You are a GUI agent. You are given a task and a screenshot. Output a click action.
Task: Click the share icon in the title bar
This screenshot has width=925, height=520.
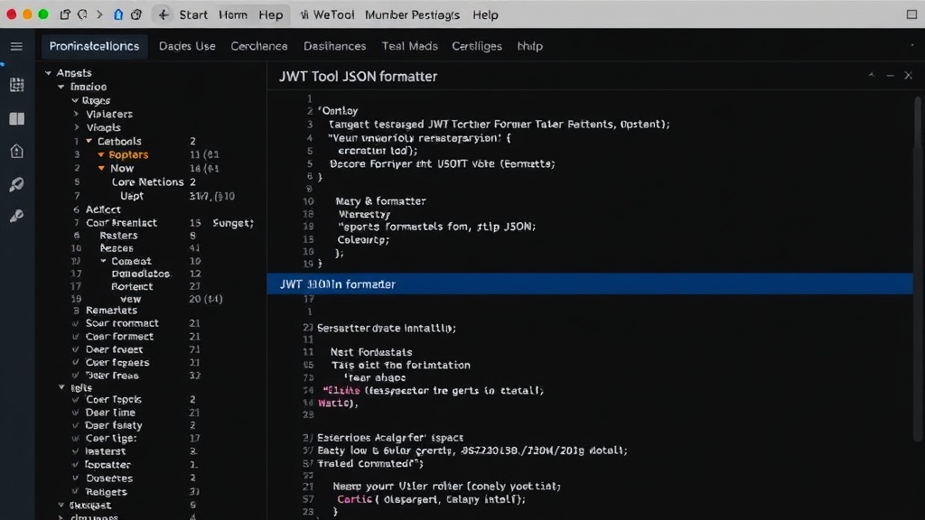65,14
